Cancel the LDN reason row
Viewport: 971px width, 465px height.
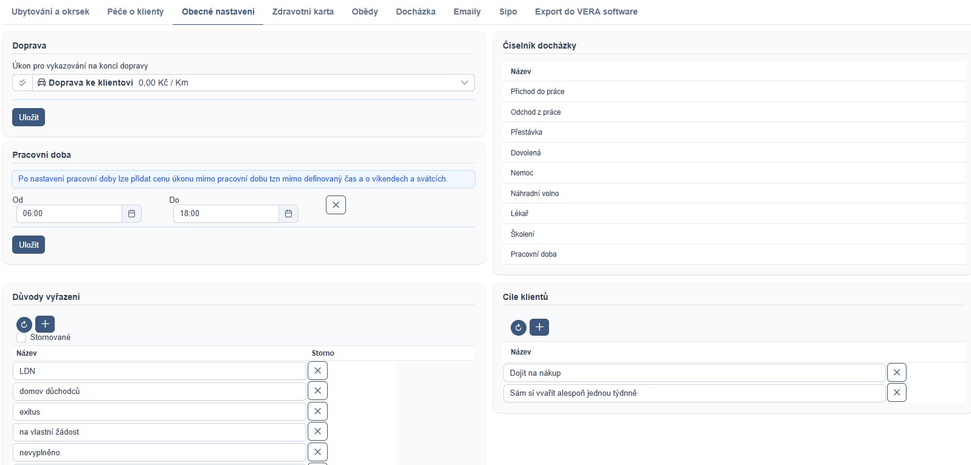pyautogui.click(x=317, y=371)
